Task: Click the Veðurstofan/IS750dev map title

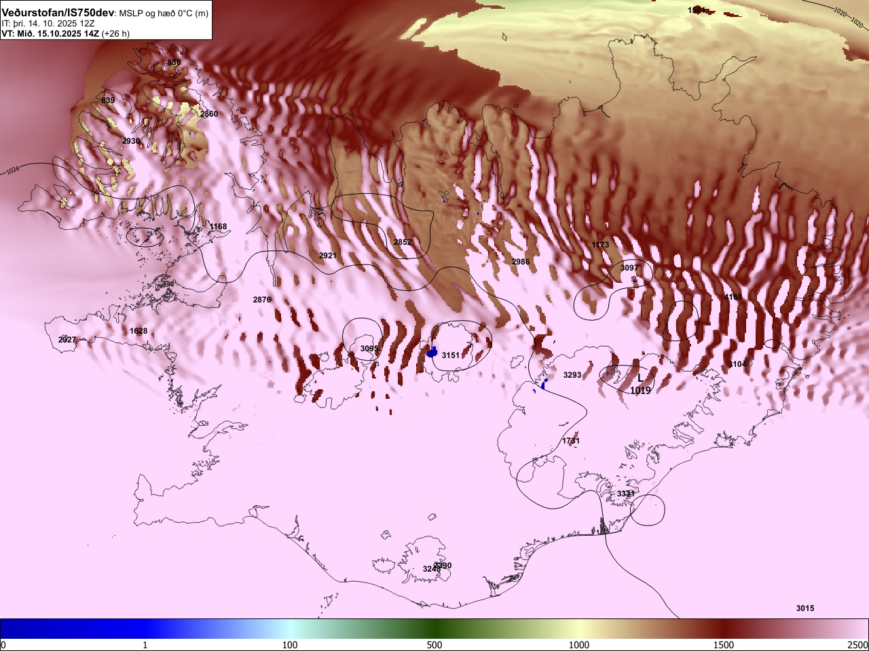Action: pyautogui.click(x=105, y=13)
